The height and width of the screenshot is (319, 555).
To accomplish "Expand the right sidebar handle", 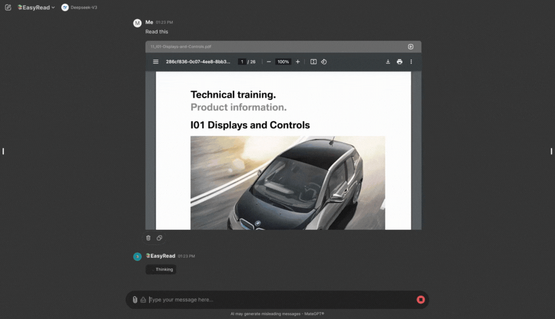I will click(551, 151).
